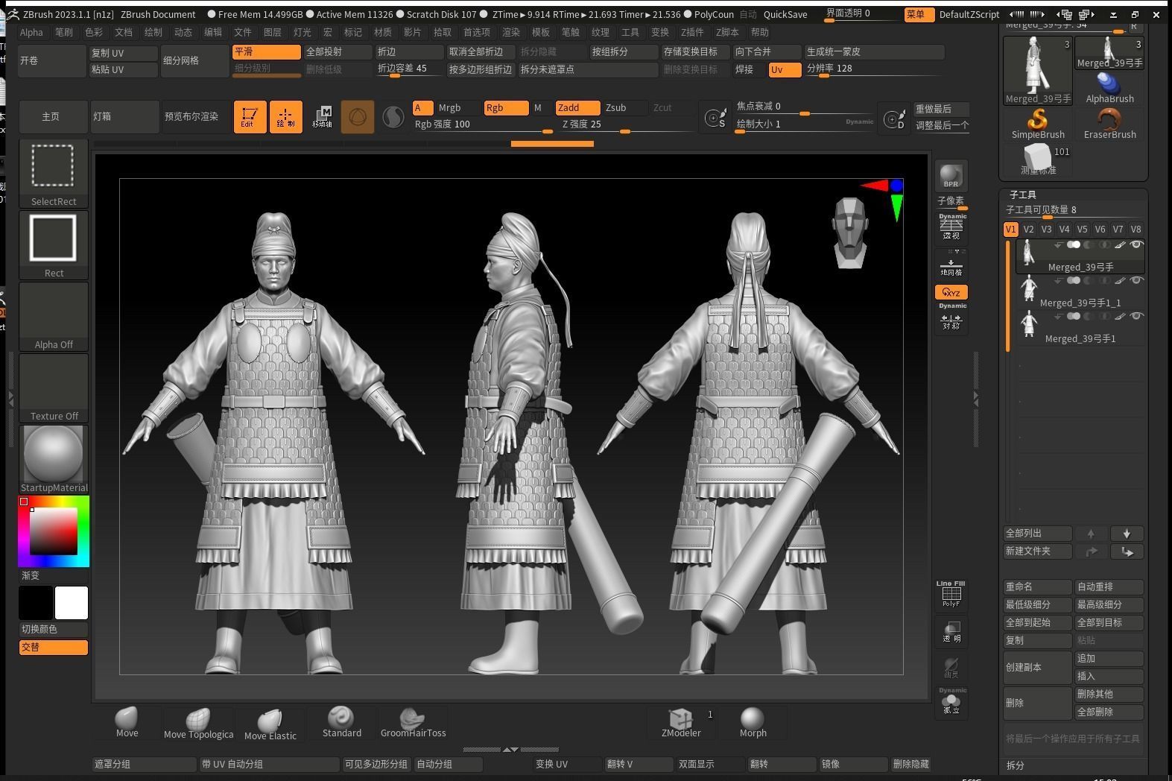Image resolution: width=1172 pixels, height=781 pixels.
Task: Toggle Zadd sculpt mode
Action: pos(577,108)
